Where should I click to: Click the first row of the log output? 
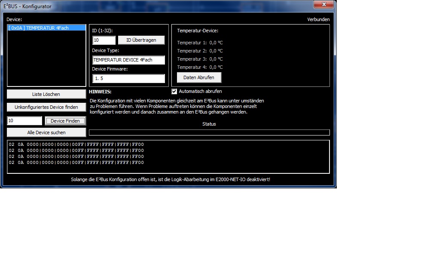[x=76, y=145]
